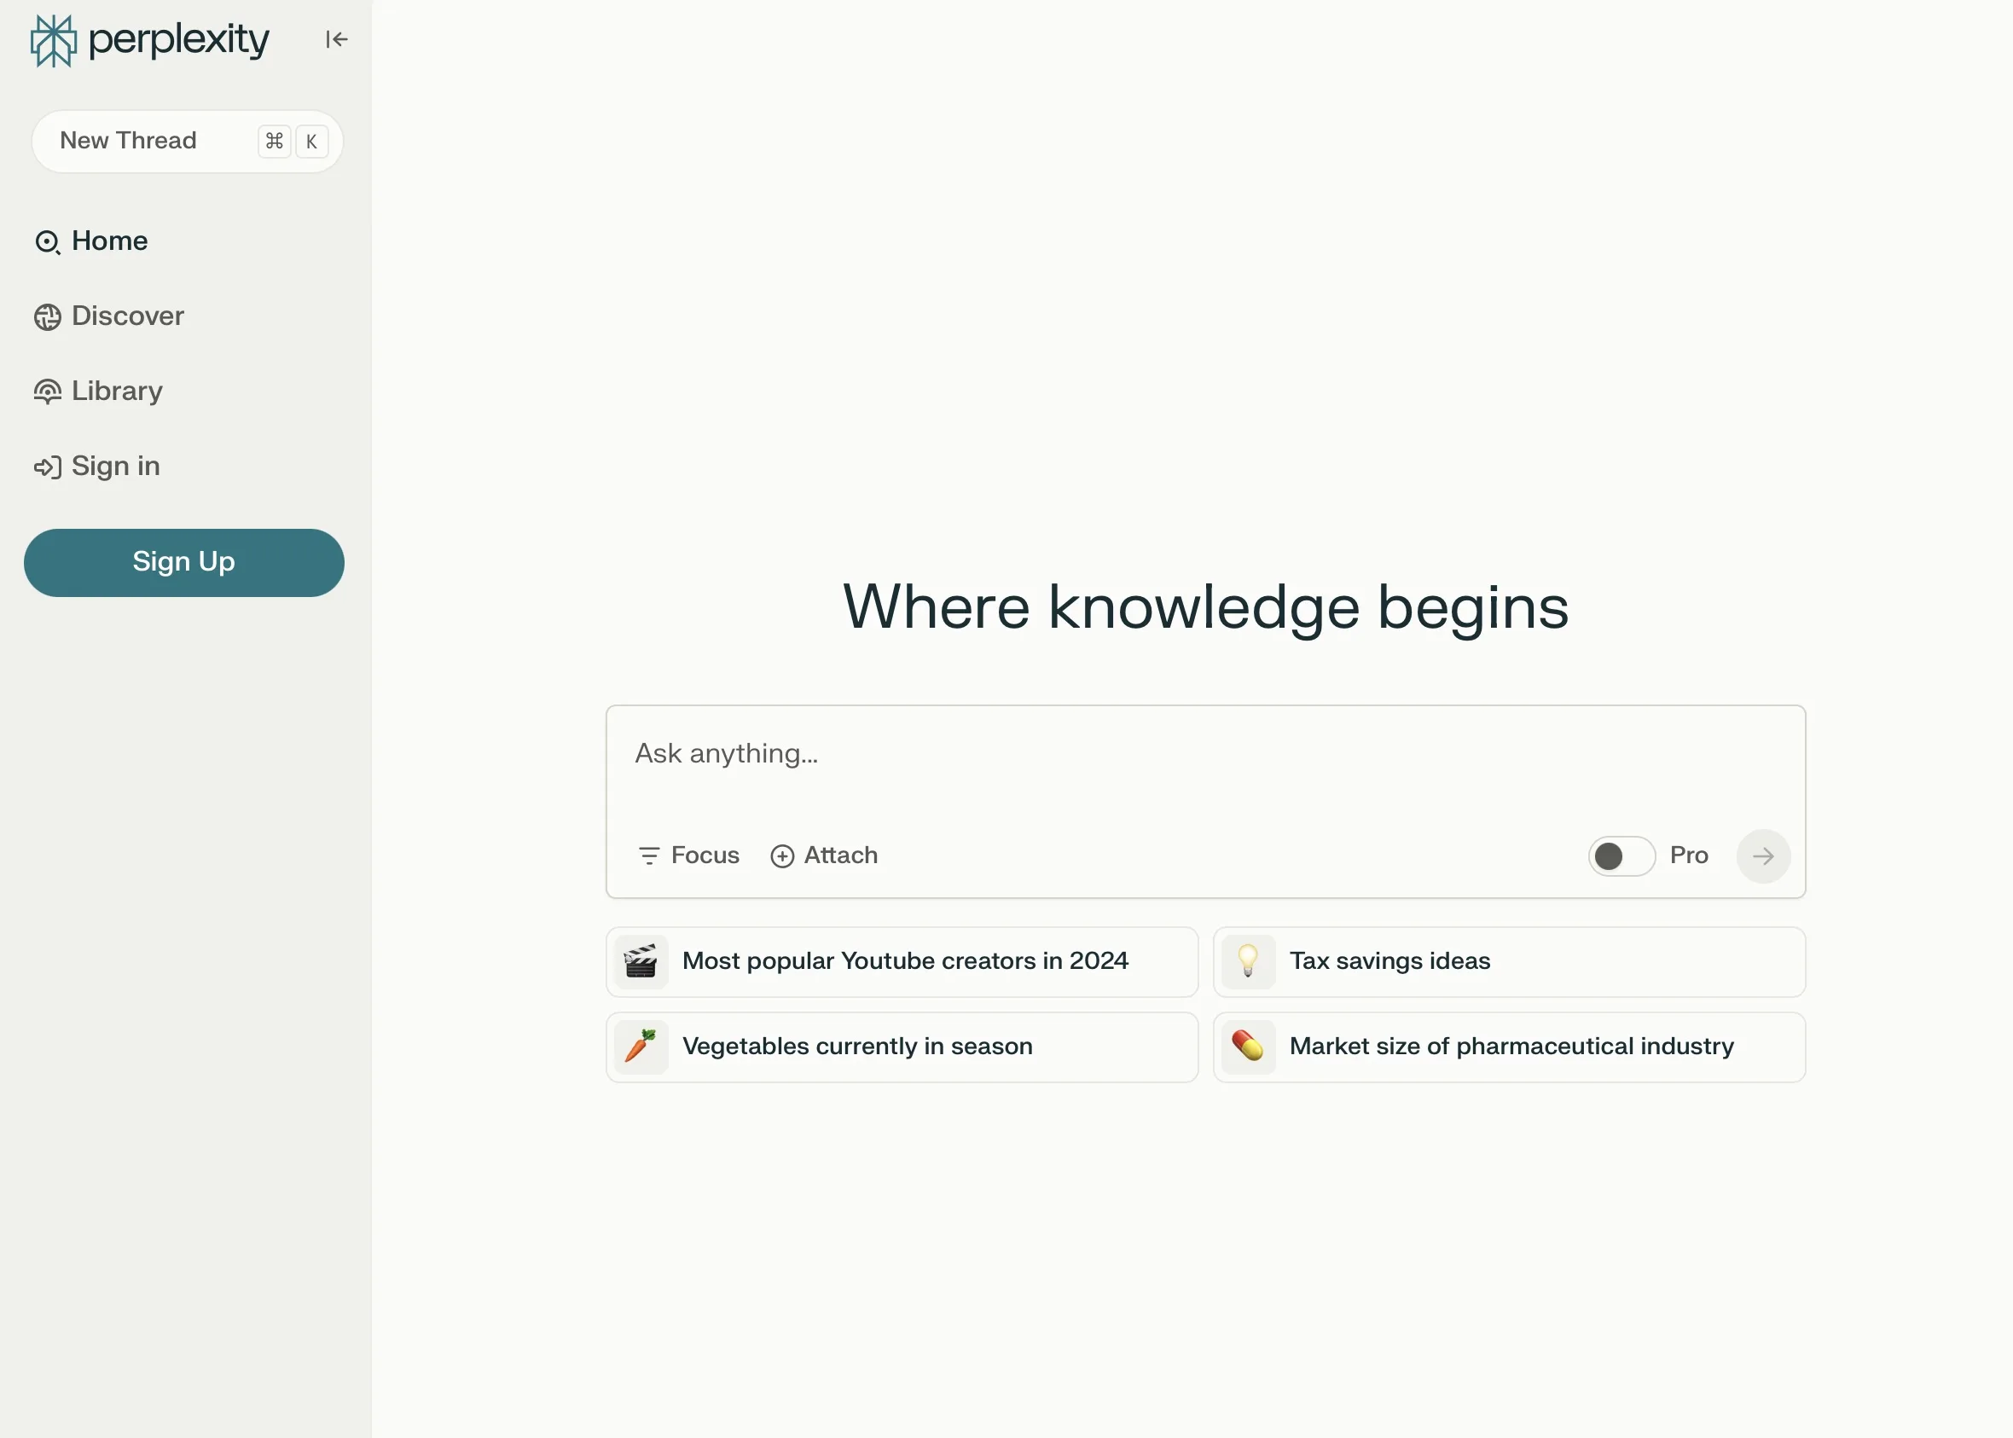Viewport: 2013px width, 1438px height.
Task: Expand search submission arrow button
Action: [1762, 855]
